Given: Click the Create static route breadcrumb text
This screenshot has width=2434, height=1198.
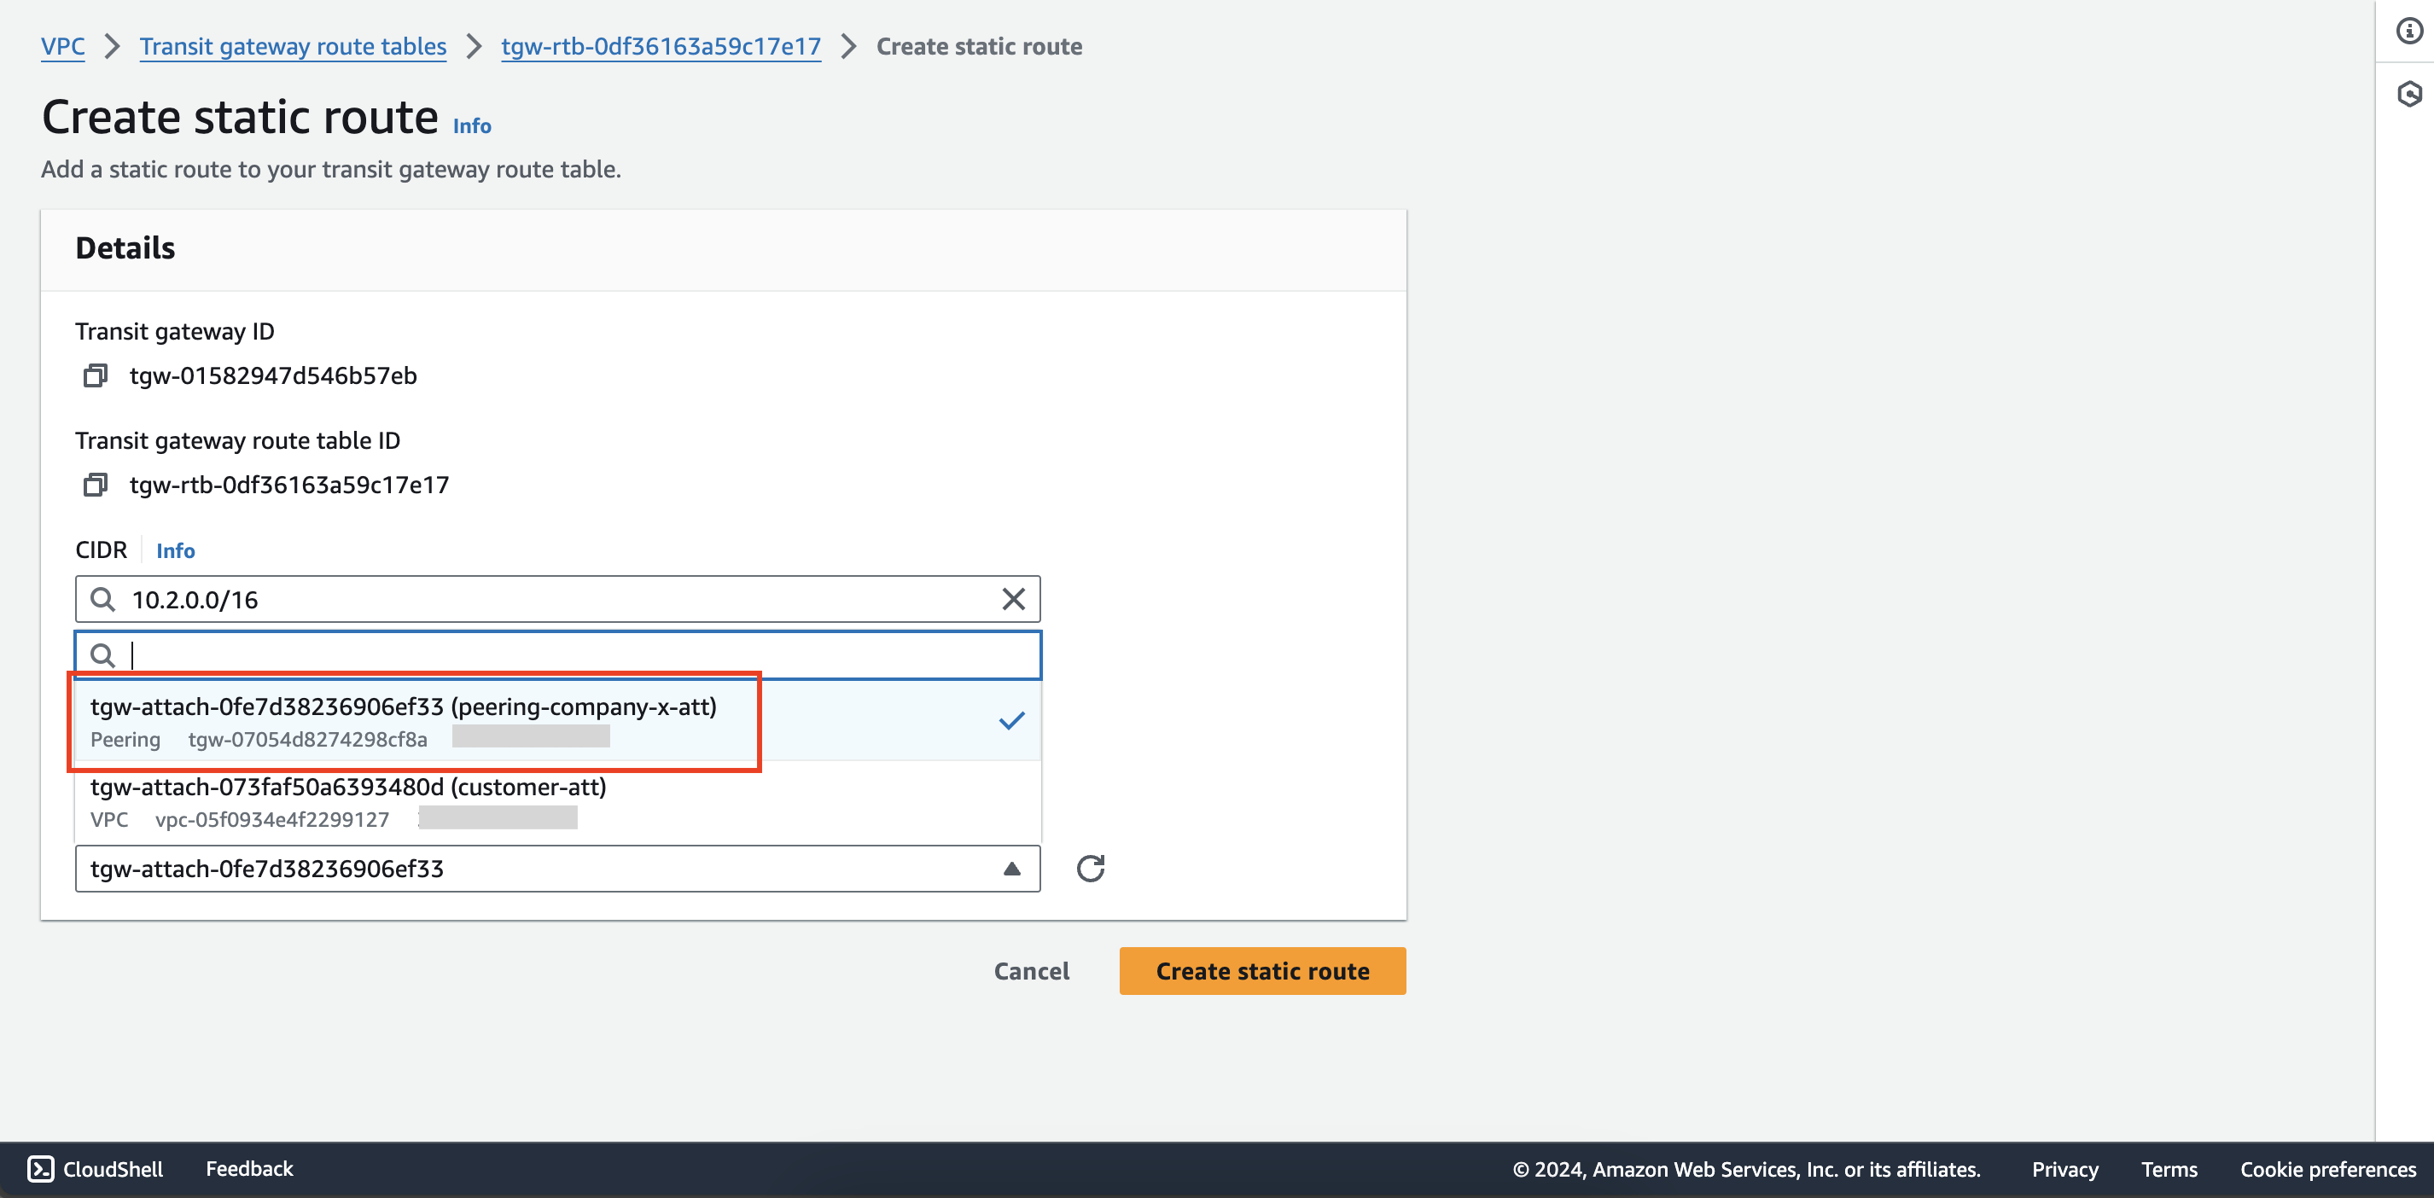Looking at the screenshot, I should point(979,46).
